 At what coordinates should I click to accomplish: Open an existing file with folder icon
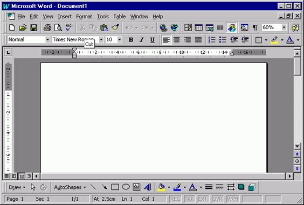23,27
